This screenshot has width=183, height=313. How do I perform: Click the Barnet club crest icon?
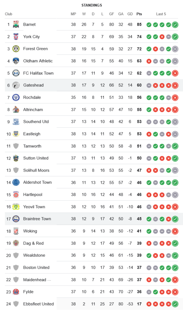pos(16,24)
